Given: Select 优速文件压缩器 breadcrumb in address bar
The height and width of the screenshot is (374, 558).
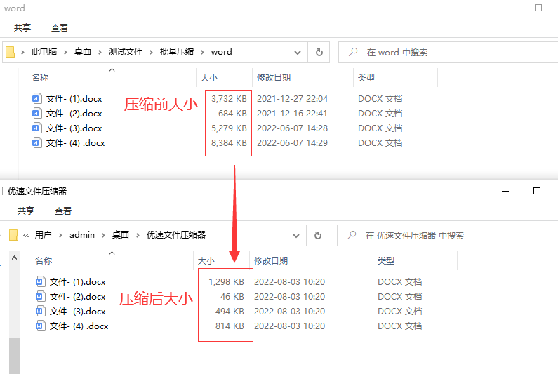Looking at the screenshot, I should 176,235.
